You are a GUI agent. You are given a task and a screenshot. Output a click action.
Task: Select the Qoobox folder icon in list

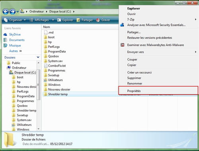point(46,56)
